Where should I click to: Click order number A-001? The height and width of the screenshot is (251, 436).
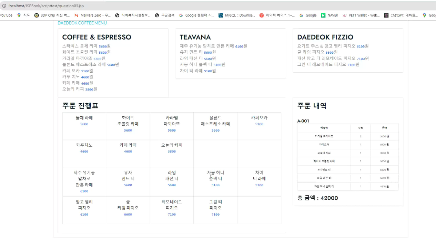click(x=303, y=121)
